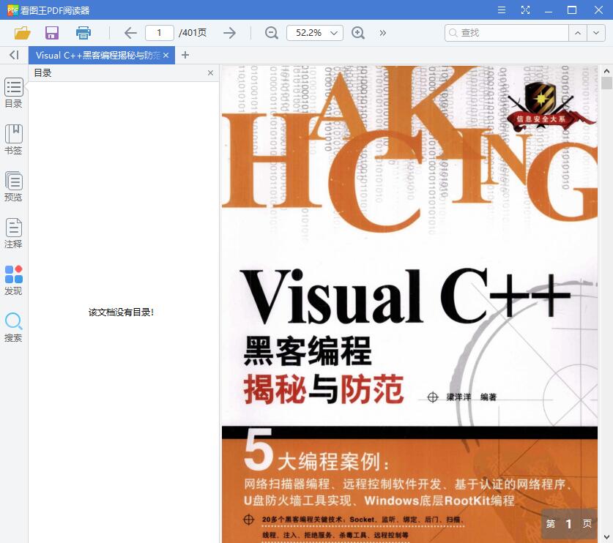Click the 查找 search field
Image resolution: width=613 pixels, height=543 pixels.
(x=507, y=33)
